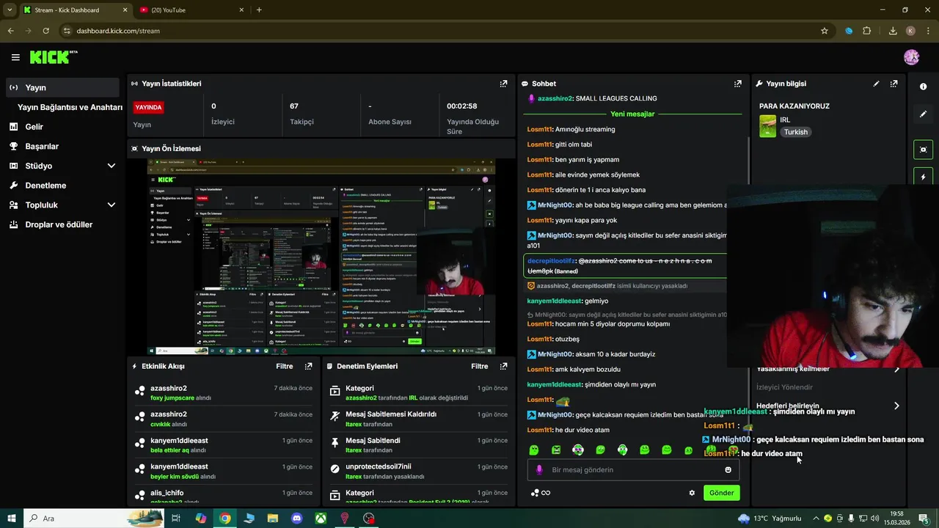Click azasshiro2 username in SMALL LEAGUES message
This screenshot has width=939, height=528.
tap(555, 98)
